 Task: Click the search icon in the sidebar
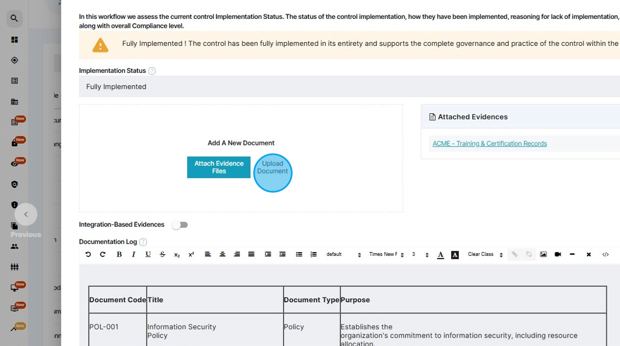click(14, 18)
